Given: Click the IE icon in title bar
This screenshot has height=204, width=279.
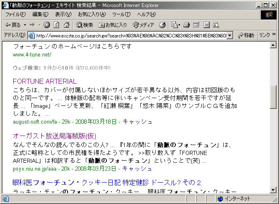Looking at the screenshot, I should click(x=6, y=5).
